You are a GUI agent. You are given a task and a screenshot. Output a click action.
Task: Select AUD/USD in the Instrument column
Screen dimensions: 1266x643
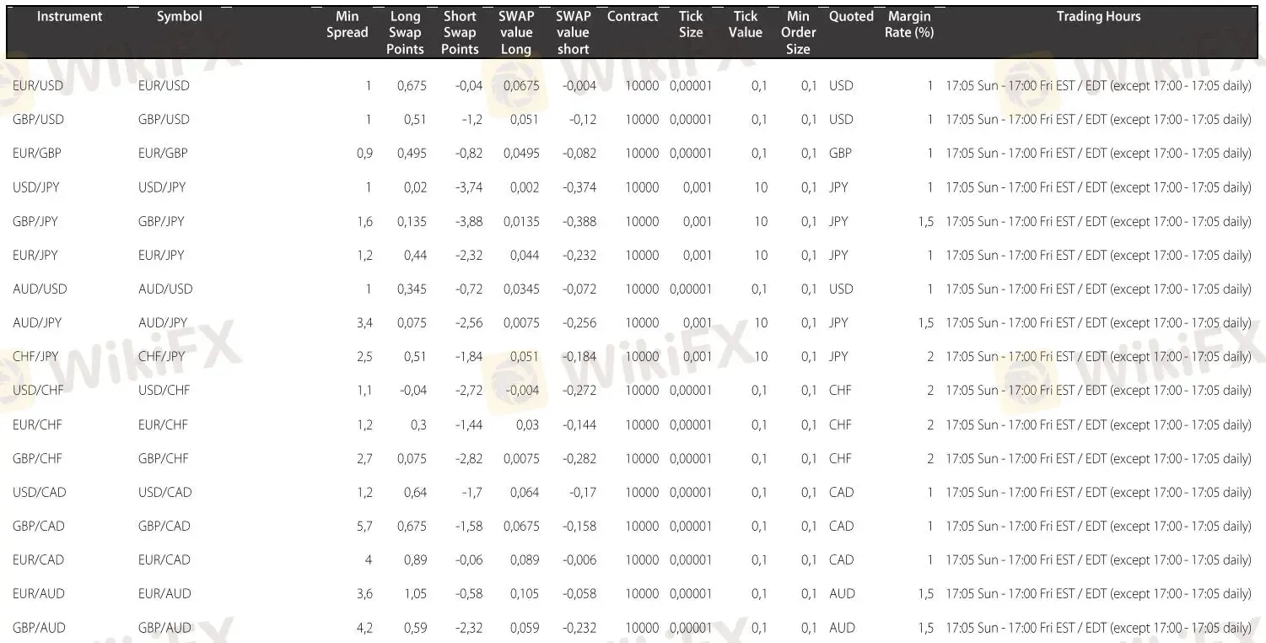(x=40, y=289)
